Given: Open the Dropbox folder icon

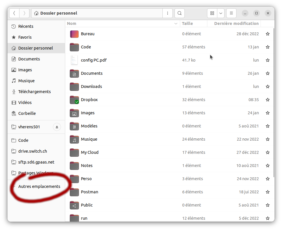Looking at the screenshot, I should (x=74, y=100).
